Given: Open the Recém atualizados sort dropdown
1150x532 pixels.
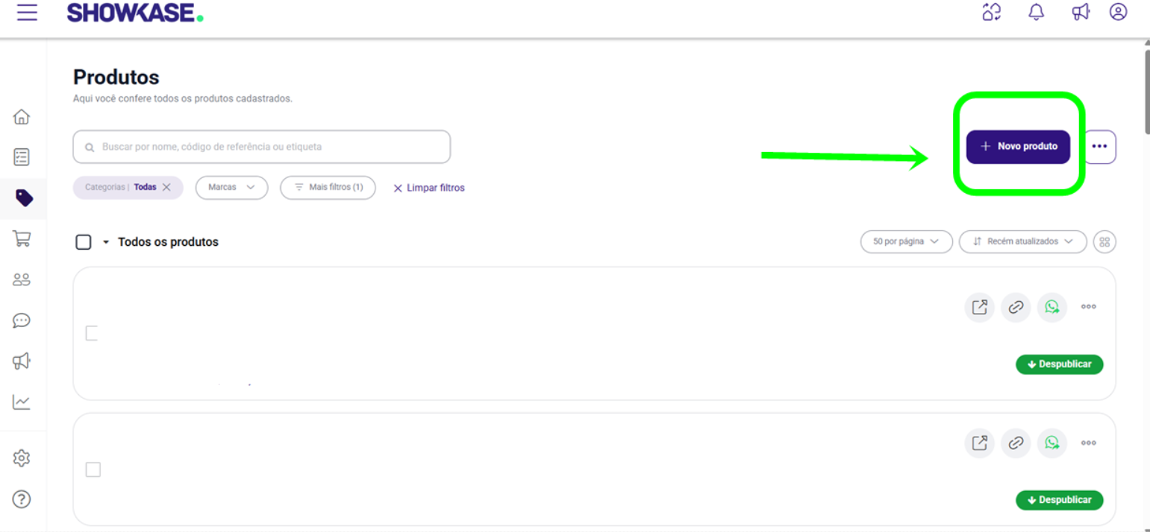Looking at the screenshot, I should [1022, 241].
